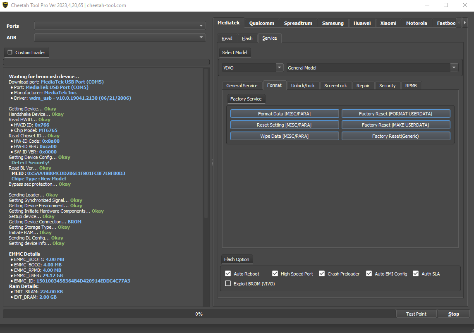This screenshot has height=333, width=474.
Task: Click Factory Reset(Generic) button
Action: (x=396, y=136)
